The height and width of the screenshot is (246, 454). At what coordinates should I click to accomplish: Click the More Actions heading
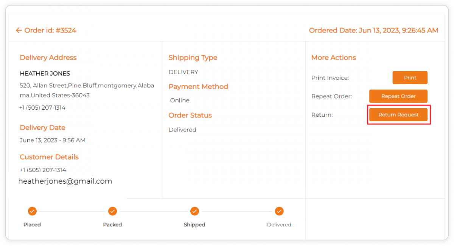click(x=334, y=57)
